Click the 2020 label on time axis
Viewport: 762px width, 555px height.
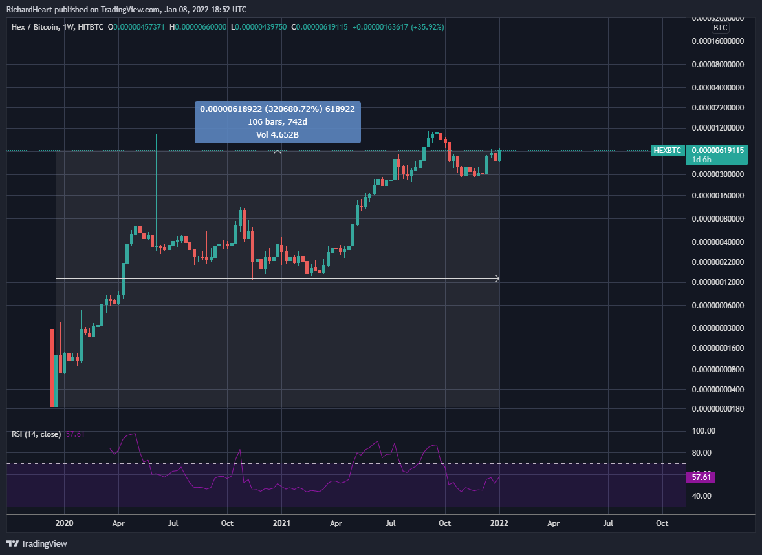(x=64, y=523)
